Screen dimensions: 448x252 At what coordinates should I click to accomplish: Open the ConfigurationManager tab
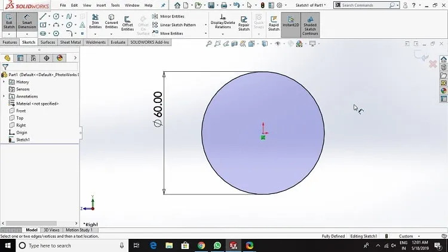(33, 58)
